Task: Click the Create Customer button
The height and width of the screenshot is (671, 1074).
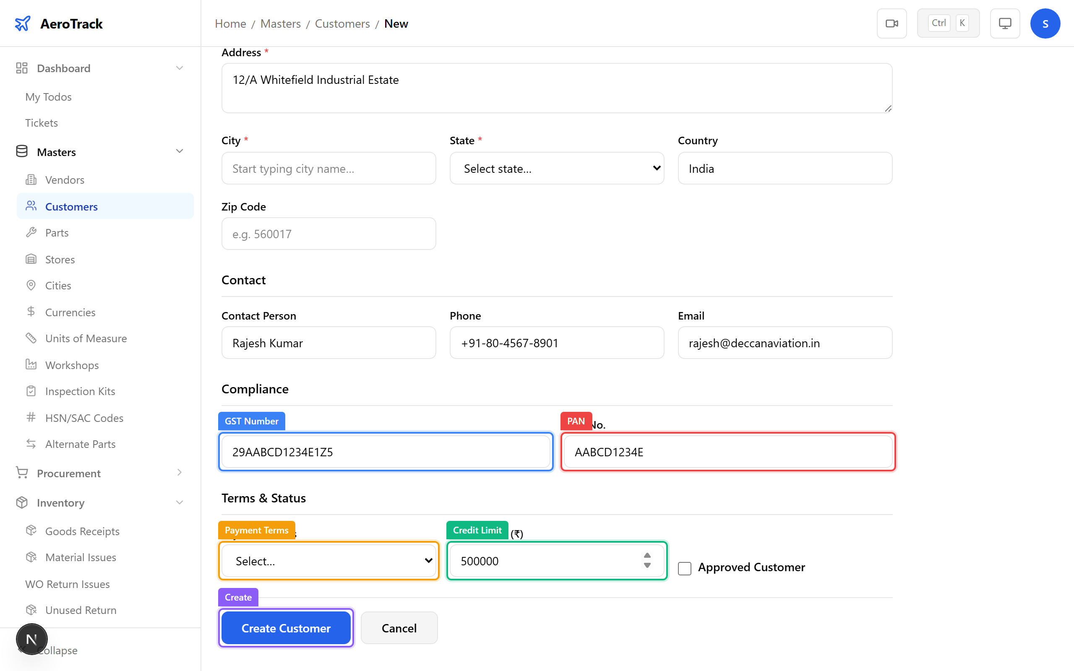Action: point(286,627)
